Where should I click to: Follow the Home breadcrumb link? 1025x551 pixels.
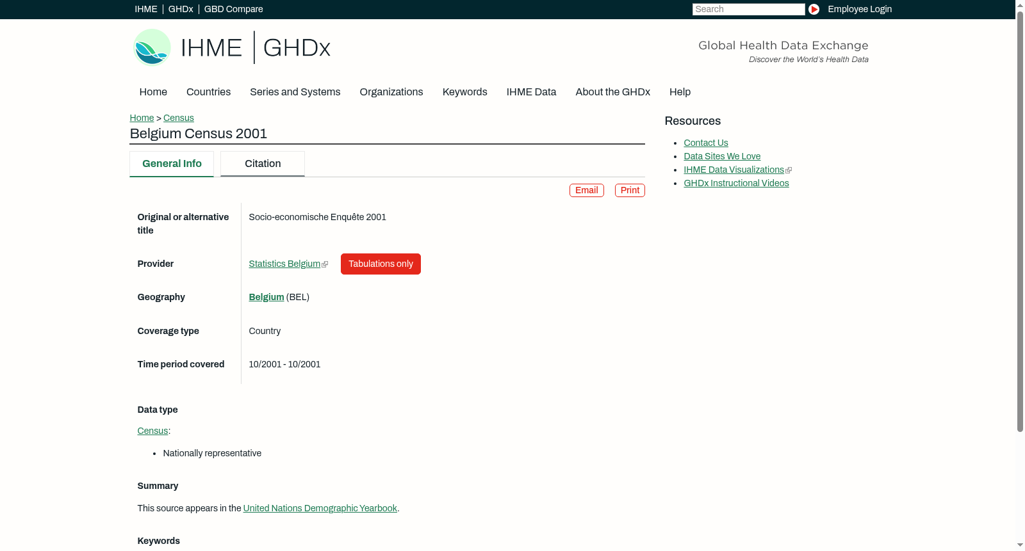pyautogui.click(x=142, y=118)
